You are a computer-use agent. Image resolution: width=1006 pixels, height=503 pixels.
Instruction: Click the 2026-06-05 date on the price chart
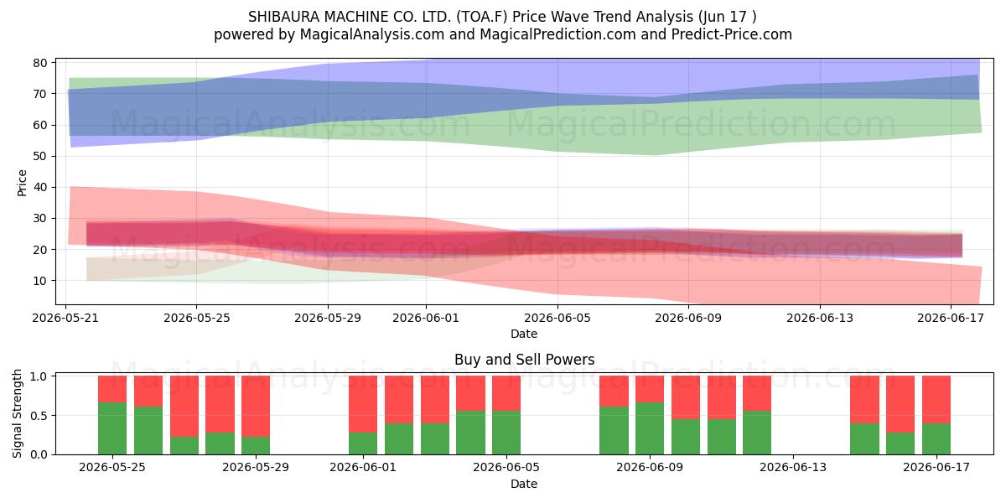click(x=557, y=318)
